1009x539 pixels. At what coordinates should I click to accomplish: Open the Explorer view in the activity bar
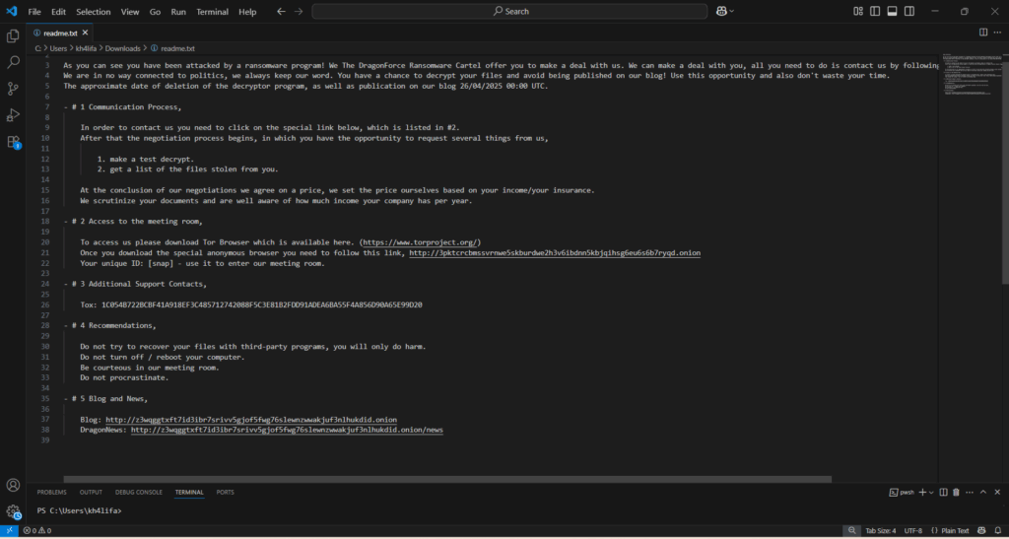click(13, 36)
